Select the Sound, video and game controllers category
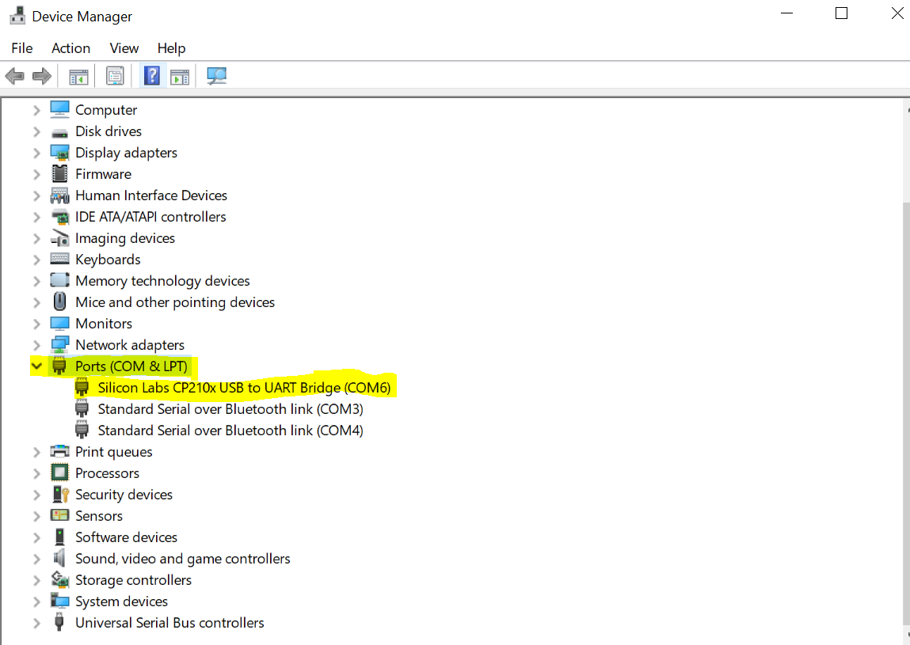 point(182,558)
